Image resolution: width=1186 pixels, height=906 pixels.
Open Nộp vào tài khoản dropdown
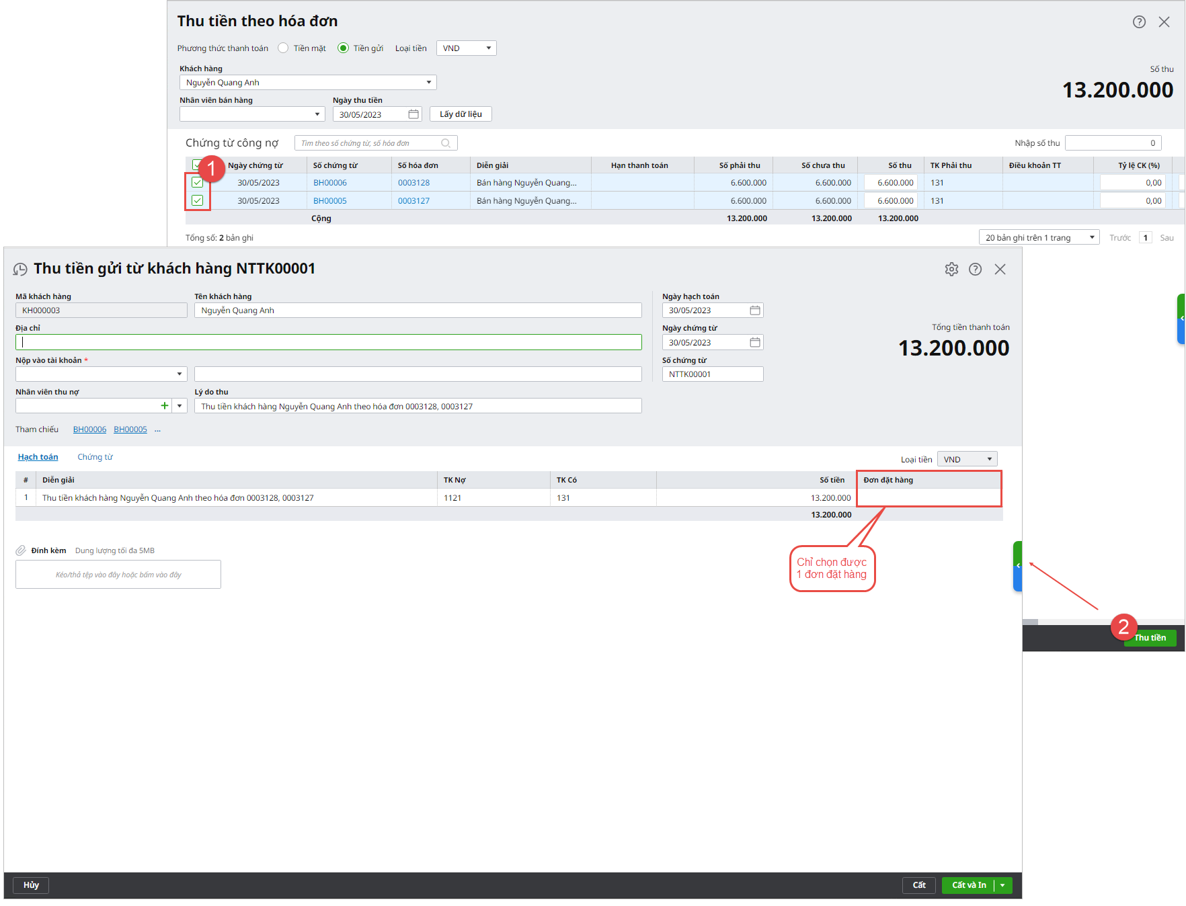(x=180, y=374)
